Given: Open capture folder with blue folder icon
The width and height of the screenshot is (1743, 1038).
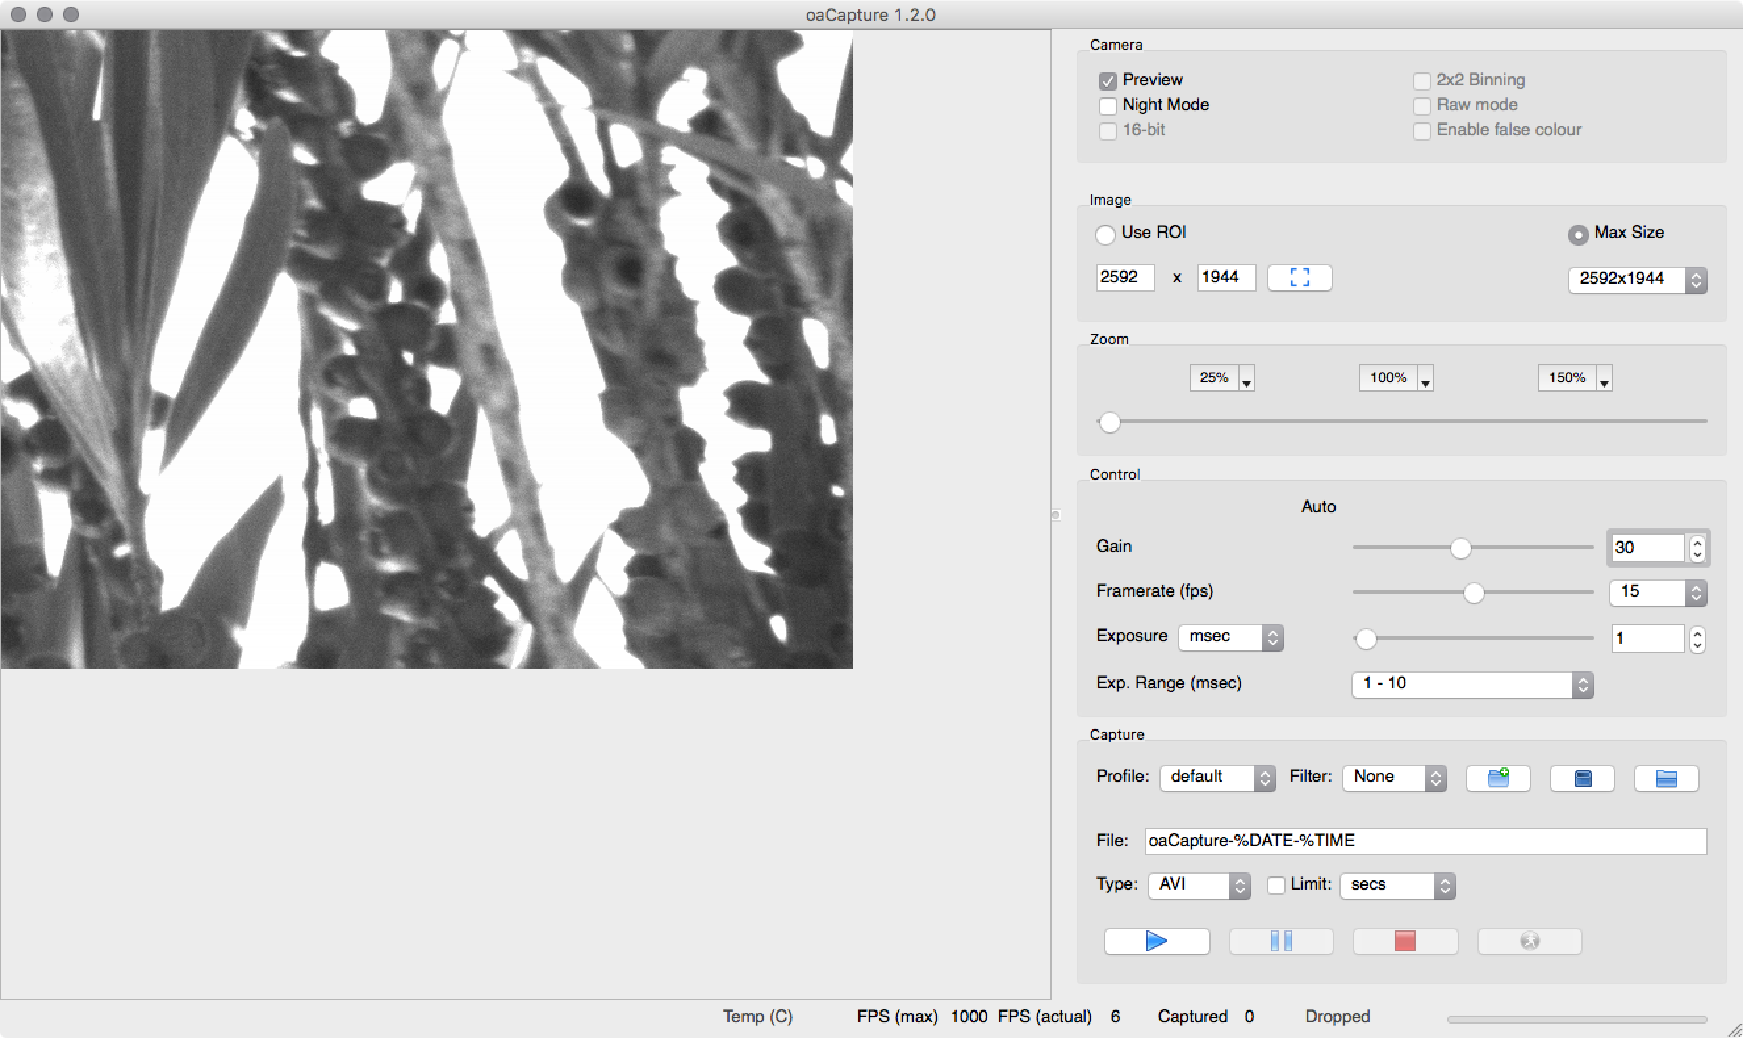Looking at the screenshot, I should coord(1666,778).
